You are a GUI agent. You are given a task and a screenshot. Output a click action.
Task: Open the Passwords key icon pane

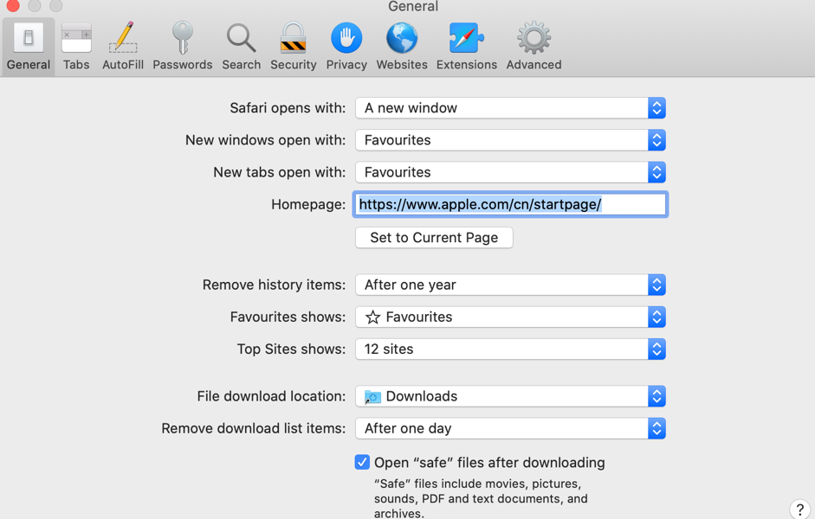click(x=182, y=47)
